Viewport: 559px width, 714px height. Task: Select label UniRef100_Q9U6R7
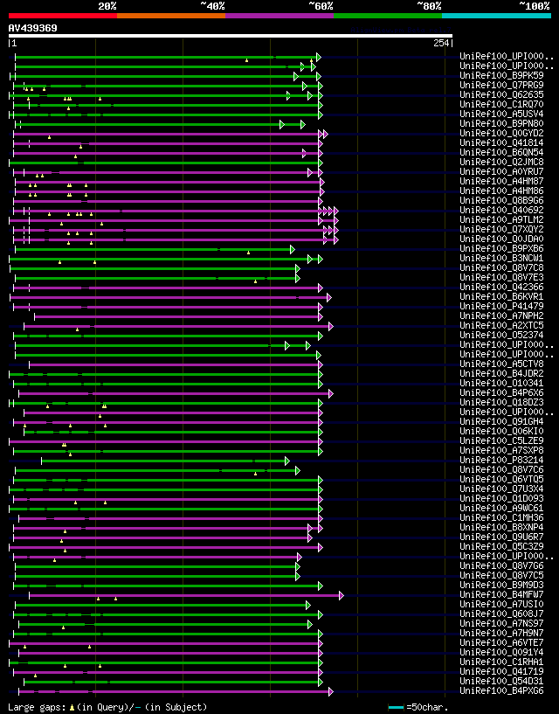[501, 537]
